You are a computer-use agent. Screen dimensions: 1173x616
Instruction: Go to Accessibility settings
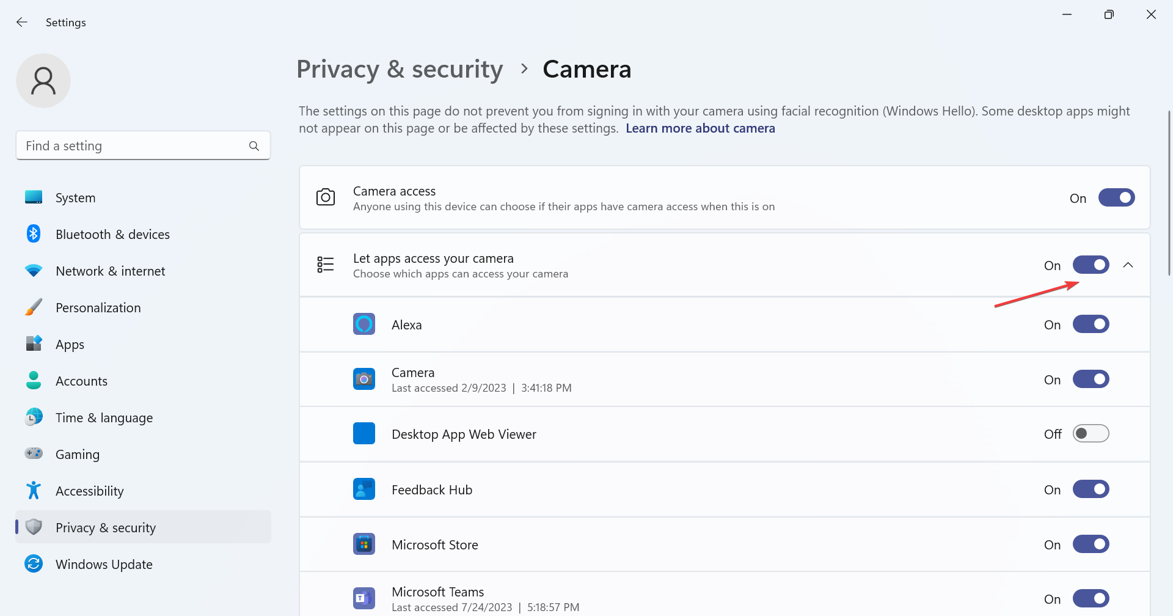(143, 491)
